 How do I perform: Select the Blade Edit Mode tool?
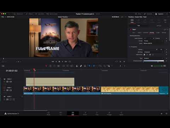click(x=58, y=66)
